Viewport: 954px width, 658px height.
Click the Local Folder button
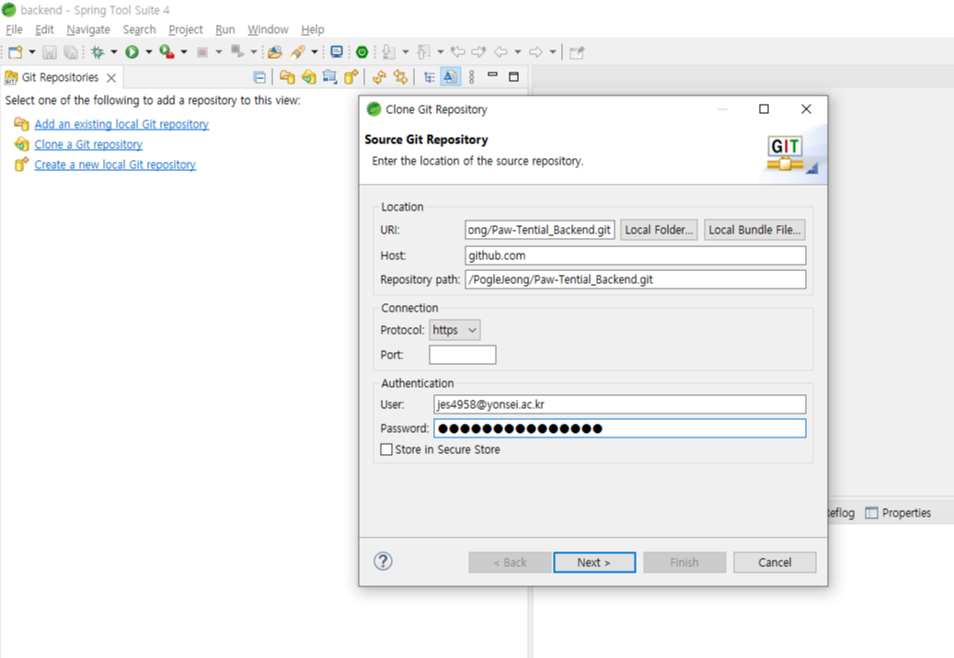point(659,230)
